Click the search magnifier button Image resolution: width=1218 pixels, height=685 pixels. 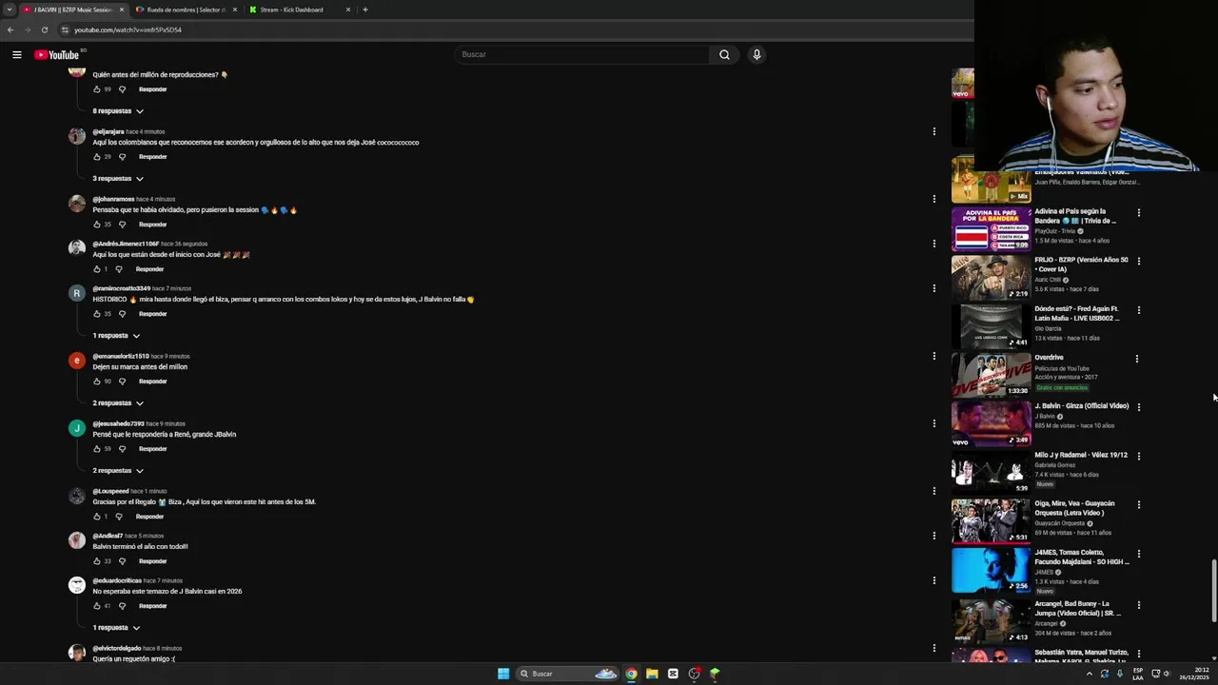coord(724,54)
